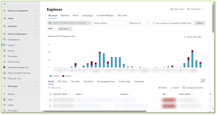Select the Top targeted users tab
The height and width of the screenshot is (115, 217).
pos(106,82)
